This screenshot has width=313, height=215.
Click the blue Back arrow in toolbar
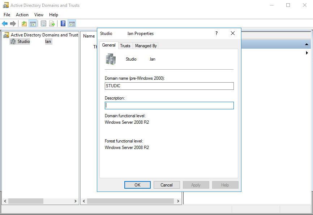[5, 24]
